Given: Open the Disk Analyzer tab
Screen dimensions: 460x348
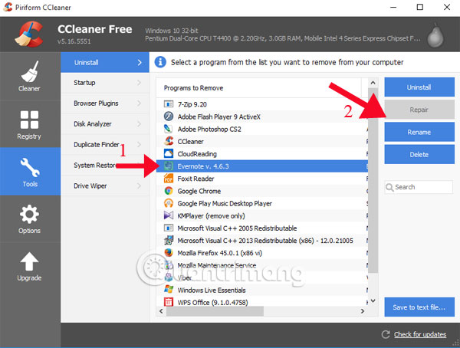Looking at the screenshot, I should click(105, 124).
